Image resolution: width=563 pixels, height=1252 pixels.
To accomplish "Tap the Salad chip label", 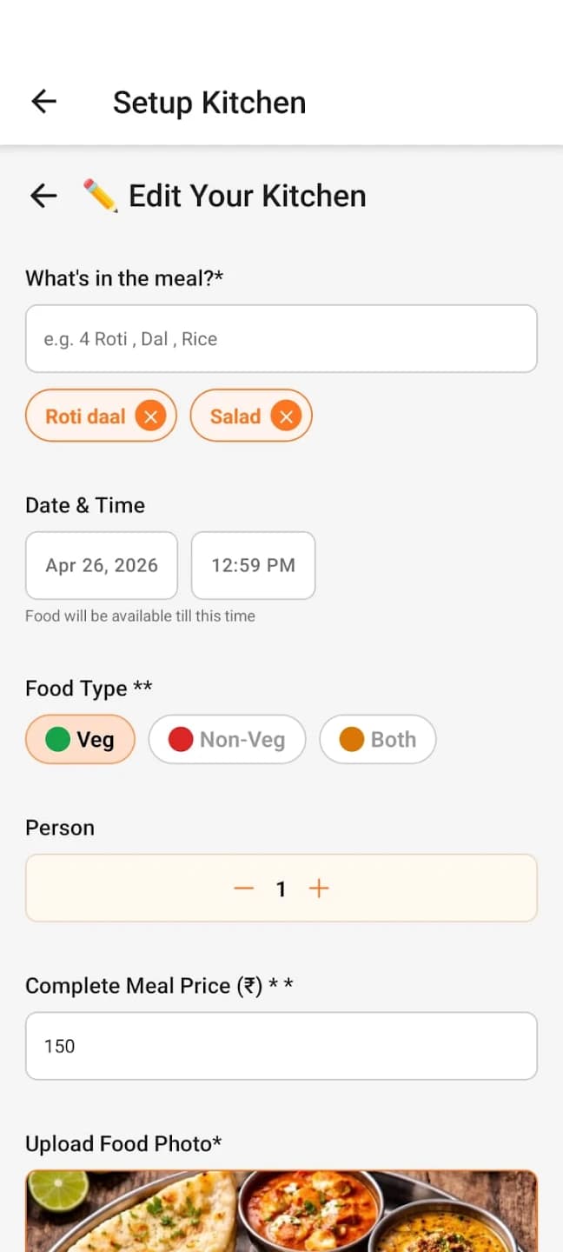I will coord(235,416).
